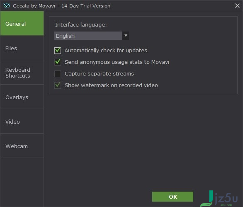Click the Gecata owl logo icon
The height and width of the screenshot is (207, 243).
7,6
